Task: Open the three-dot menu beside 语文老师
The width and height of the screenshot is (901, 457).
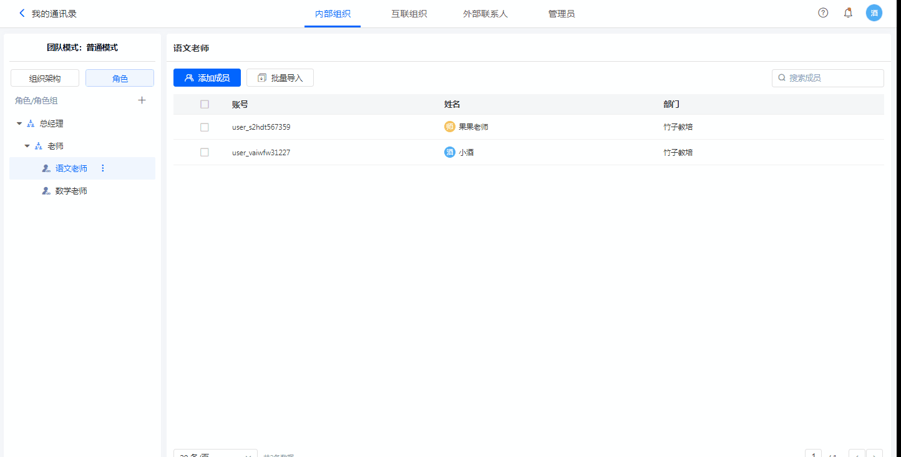Action: coord(103,168)
